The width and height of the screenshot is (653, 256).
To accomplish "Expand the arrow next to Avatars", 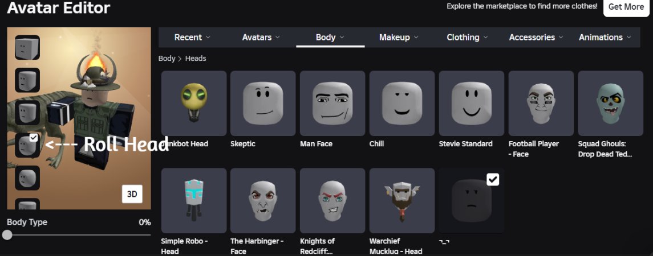I will [277, 37].
